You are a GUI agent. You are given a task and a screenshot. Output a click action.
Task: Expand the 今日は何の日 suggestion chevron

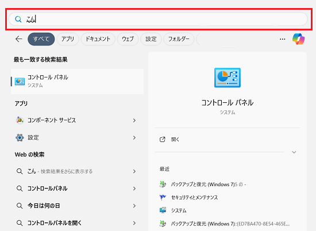134,206
